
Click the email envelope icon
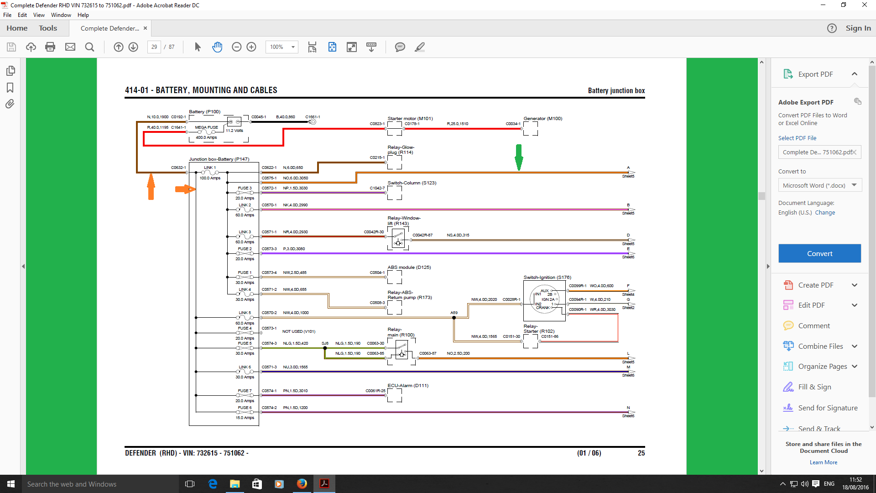point(70,47)
